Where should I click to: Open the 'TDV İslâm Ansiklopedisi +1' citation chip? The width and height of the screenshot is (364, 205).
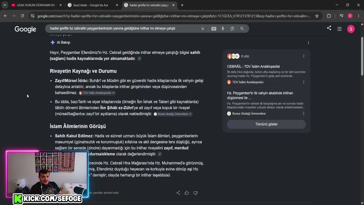pos(97,93)
